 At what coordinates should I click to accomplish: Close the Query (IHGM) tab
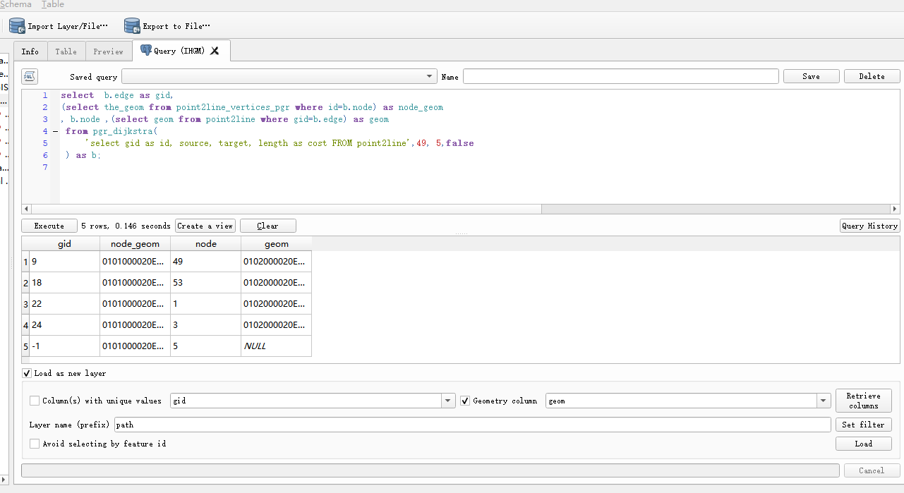tap(215, 51)
